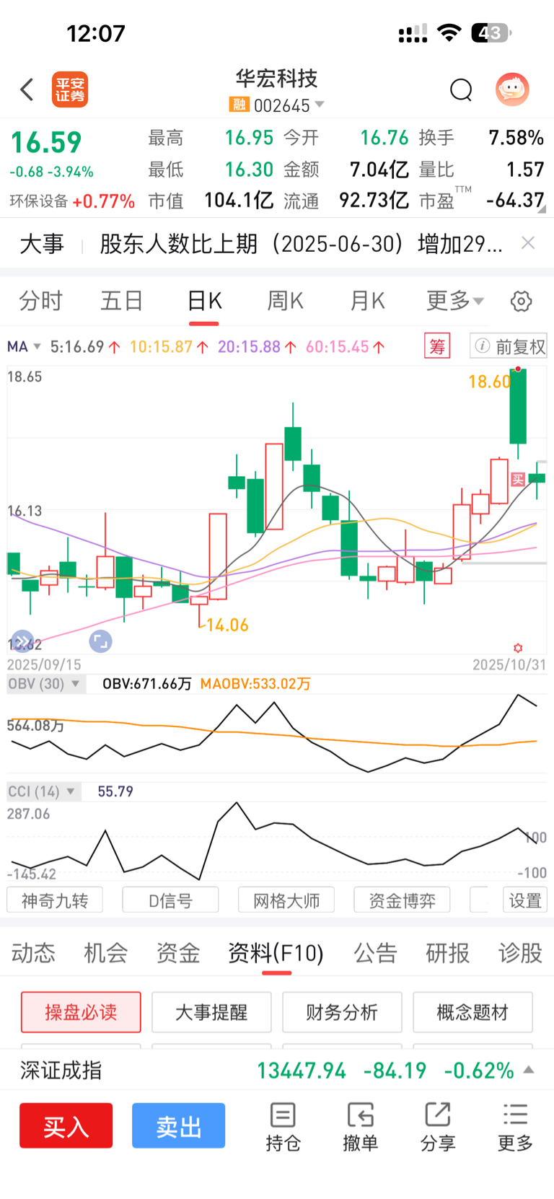554x1199 pixels.
Task: Open the 更多 chart period dropdown
Action: [x=455, y=300]
